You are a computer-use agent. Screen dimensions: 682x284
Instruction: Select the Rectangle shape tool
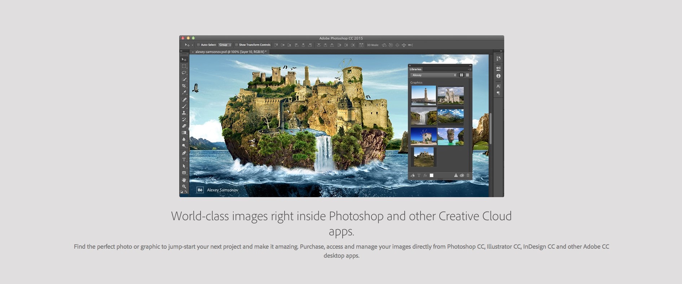[184, 173]
